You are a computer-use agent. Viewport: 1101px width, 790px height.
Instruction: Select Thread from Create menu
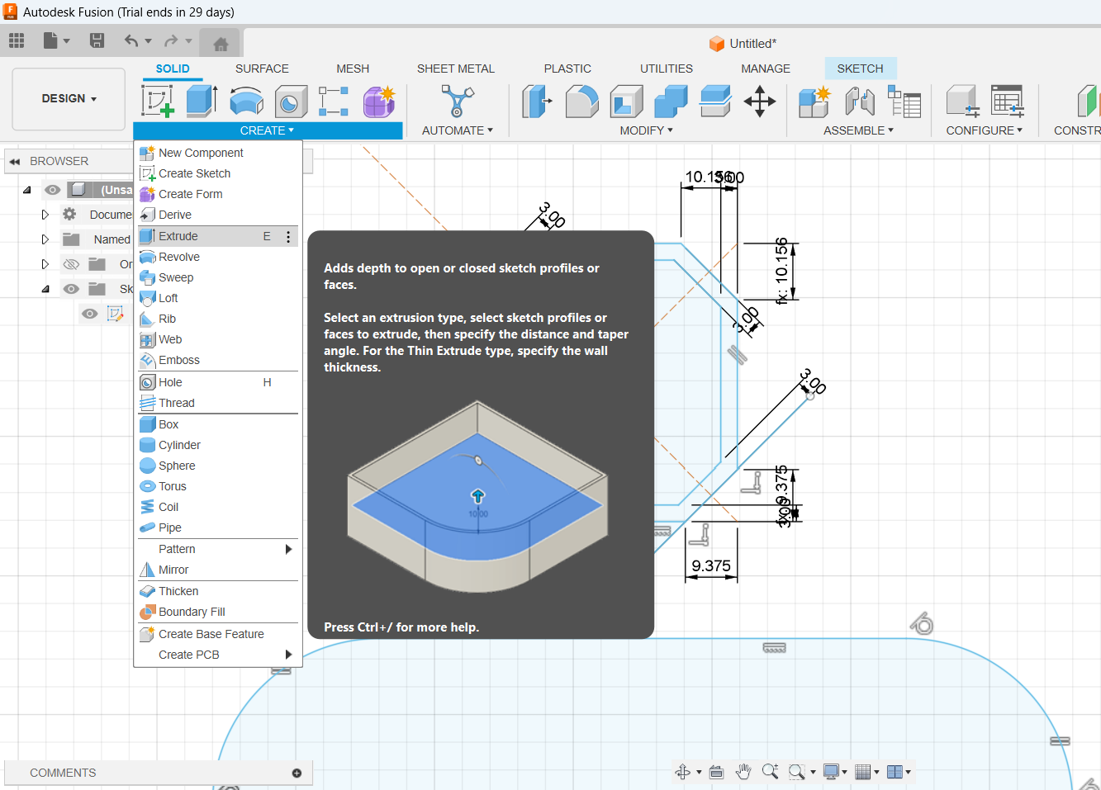click(218, 403)
